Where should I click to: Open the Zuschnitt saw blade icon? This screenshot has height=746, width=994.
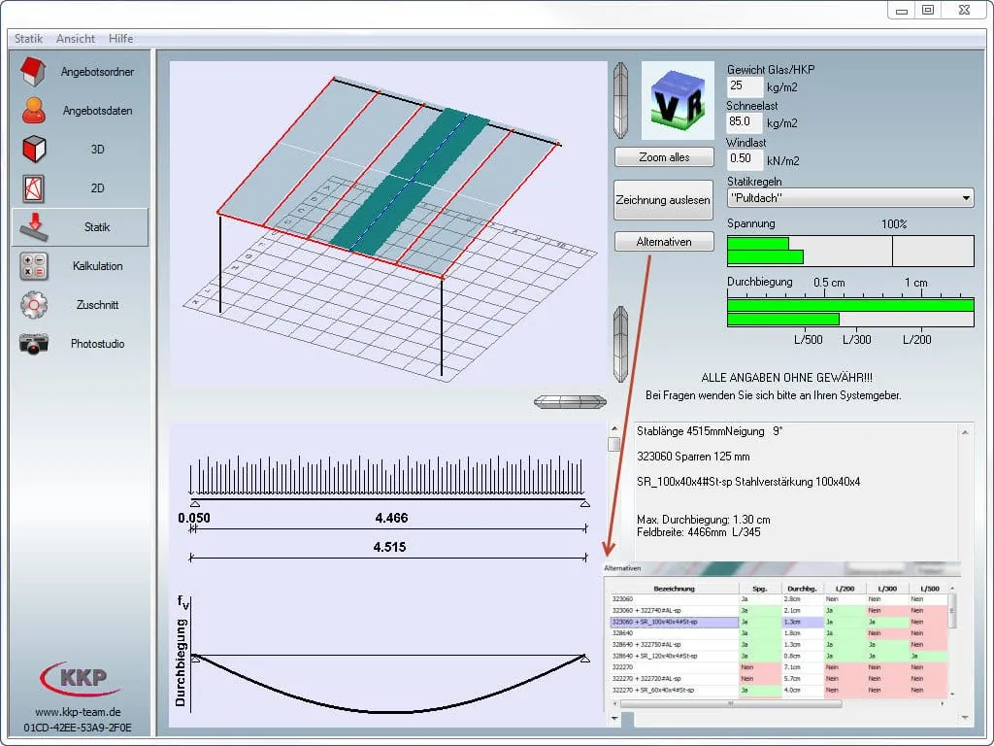tap(34, 304)
